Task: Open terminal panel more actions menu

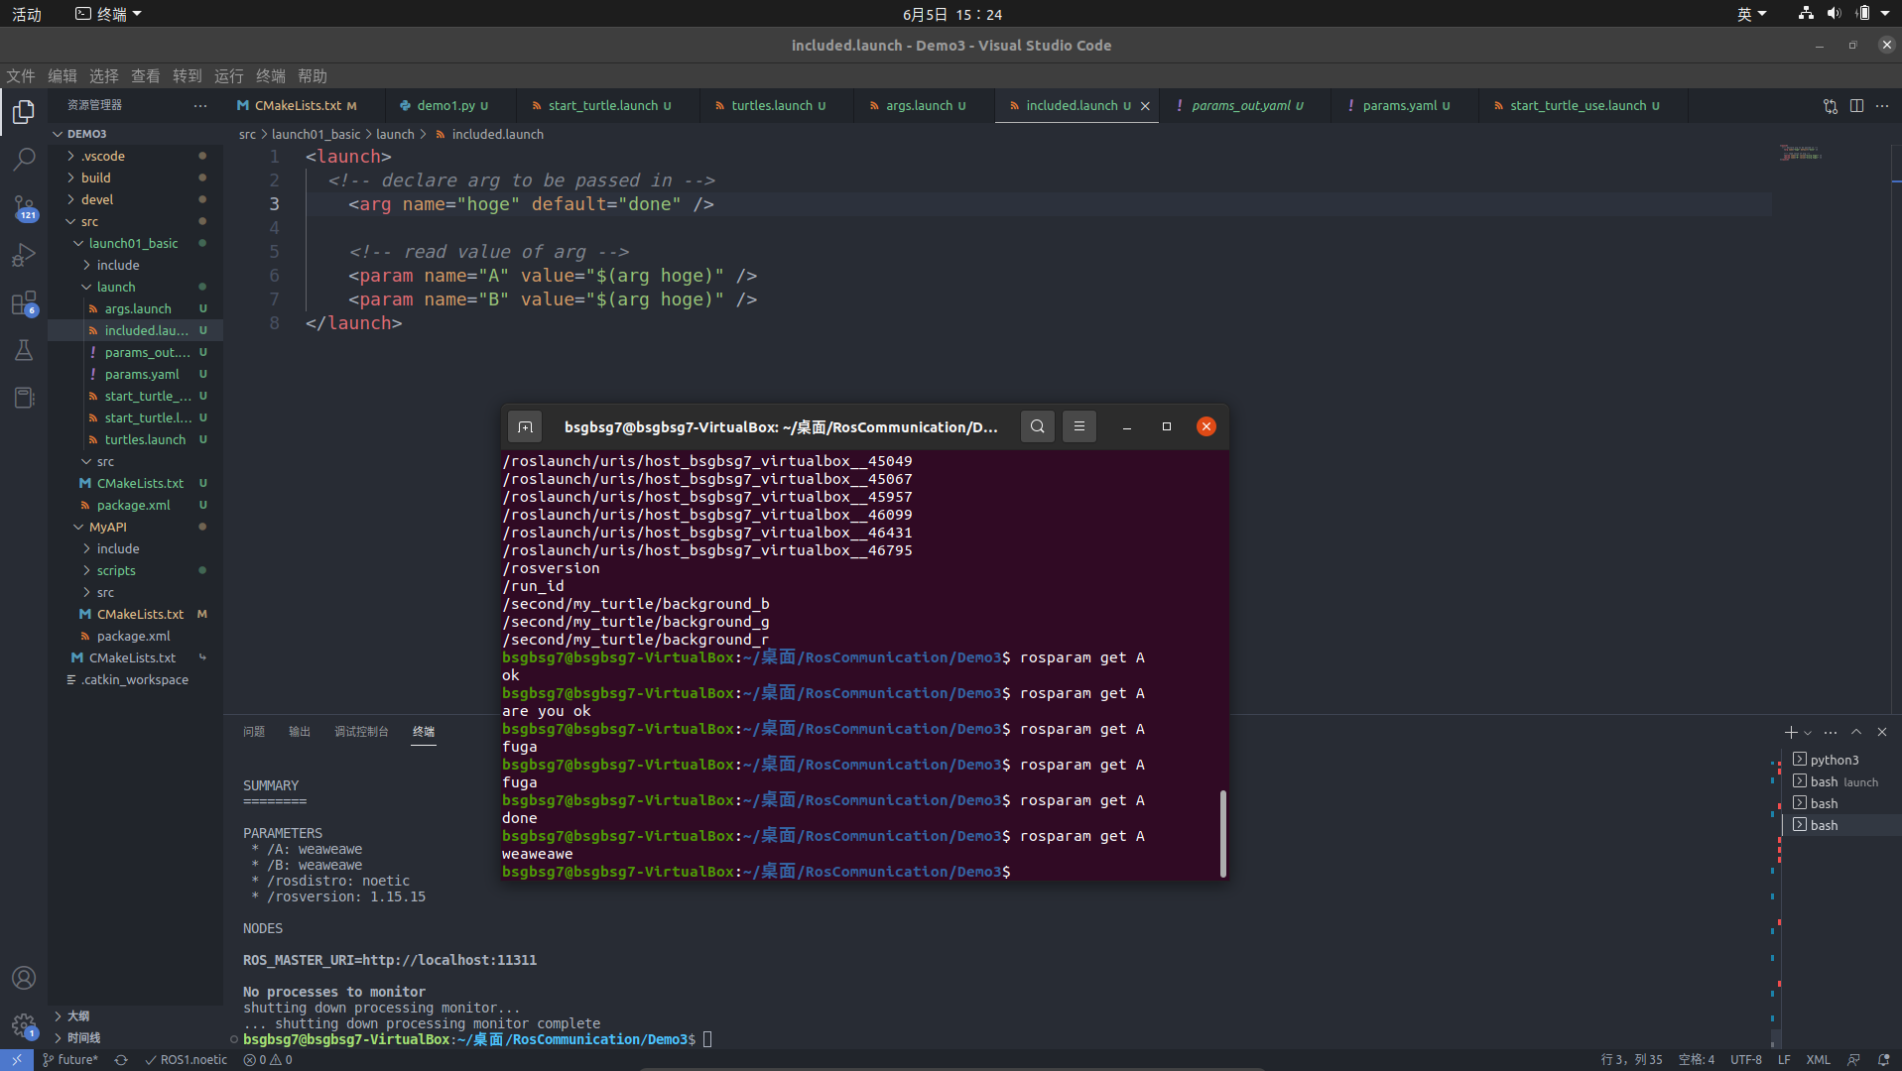Action: pos(1831,732)
